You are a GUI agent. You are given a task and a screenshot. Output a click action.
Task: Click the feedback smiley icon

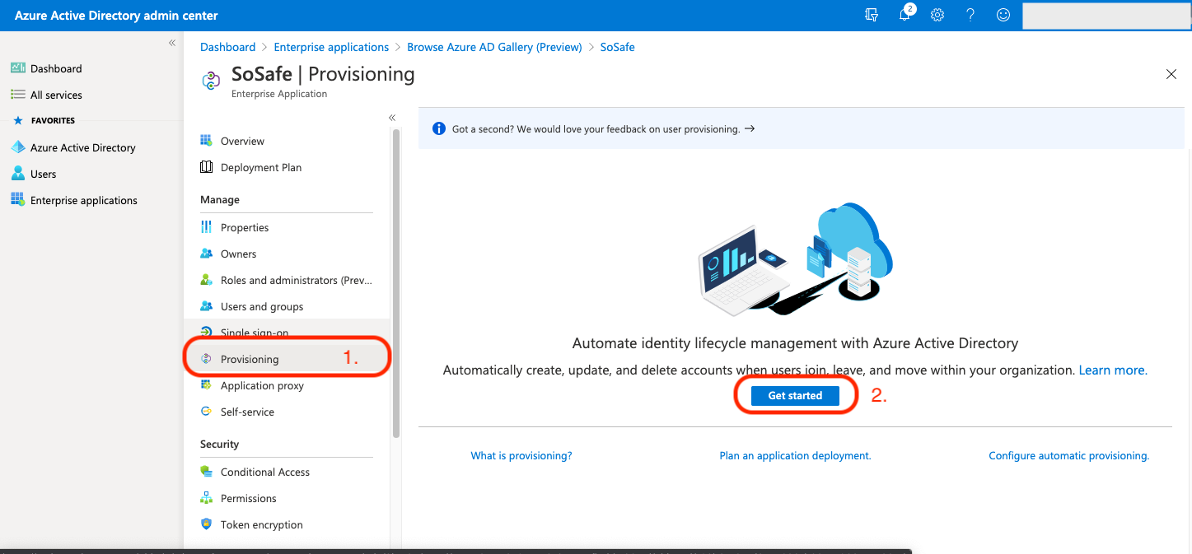click(1003, 16)
